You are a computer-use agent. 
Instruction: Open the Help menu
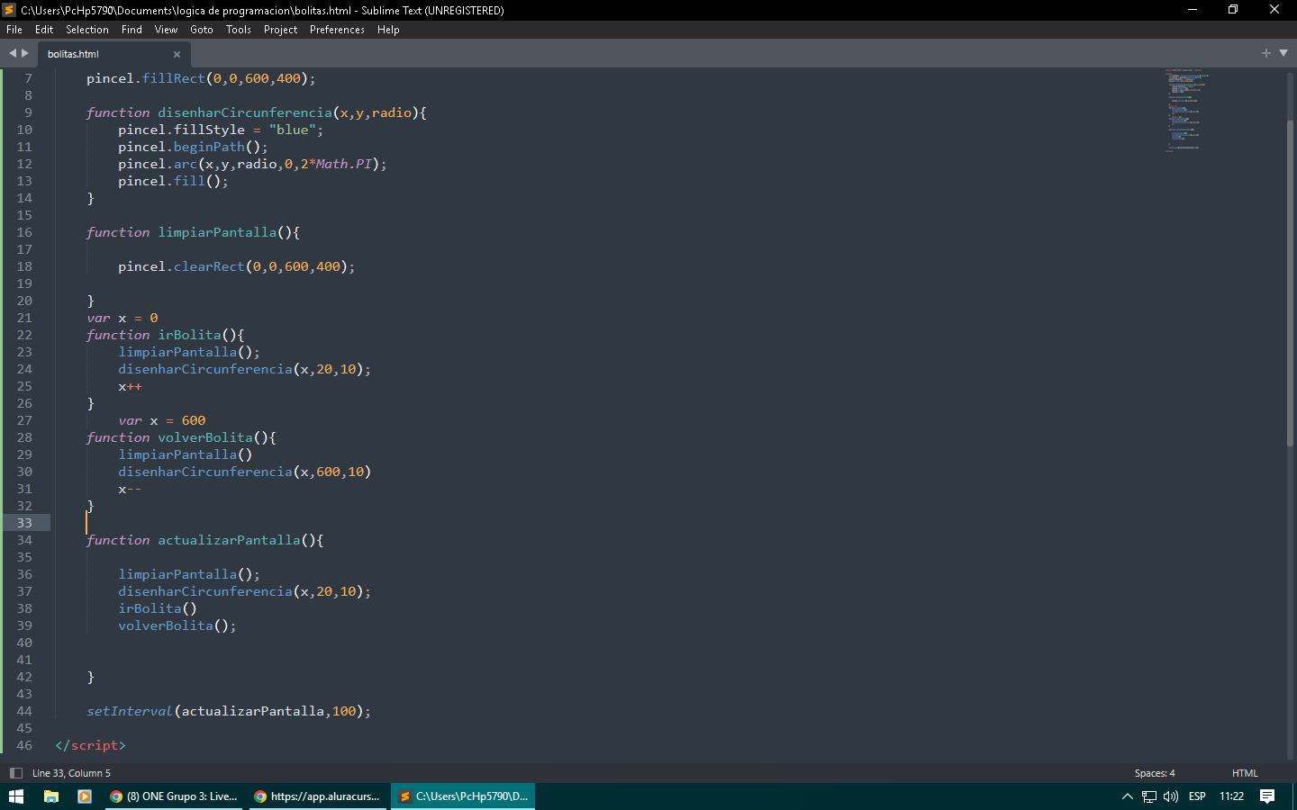(x=388, y=30)
